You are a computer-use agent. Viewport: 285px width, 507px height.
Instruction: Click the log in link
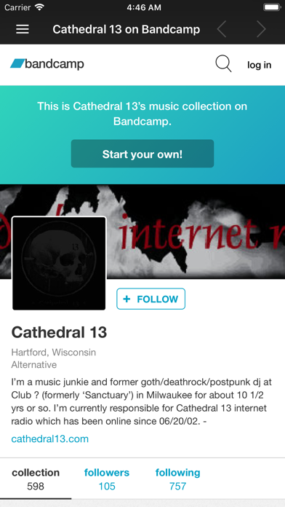tap(259, 65)
